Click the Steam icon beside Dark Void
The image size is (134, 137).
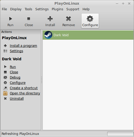click(x=48, y=35)
